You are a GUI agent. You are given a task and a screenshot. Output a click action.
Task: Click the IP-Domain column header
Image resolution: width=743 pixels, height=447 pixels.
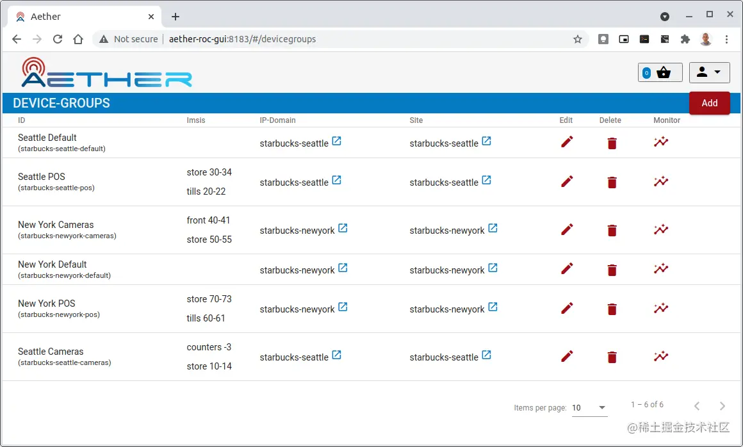pyautogui.click(x=278, y=120)
